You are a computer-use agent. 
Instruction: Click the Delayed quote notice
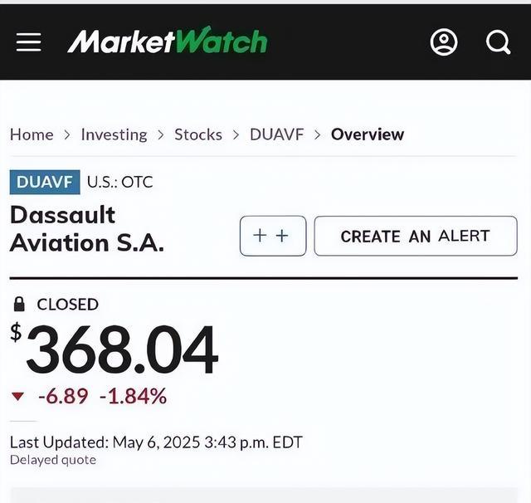(53, 460)
